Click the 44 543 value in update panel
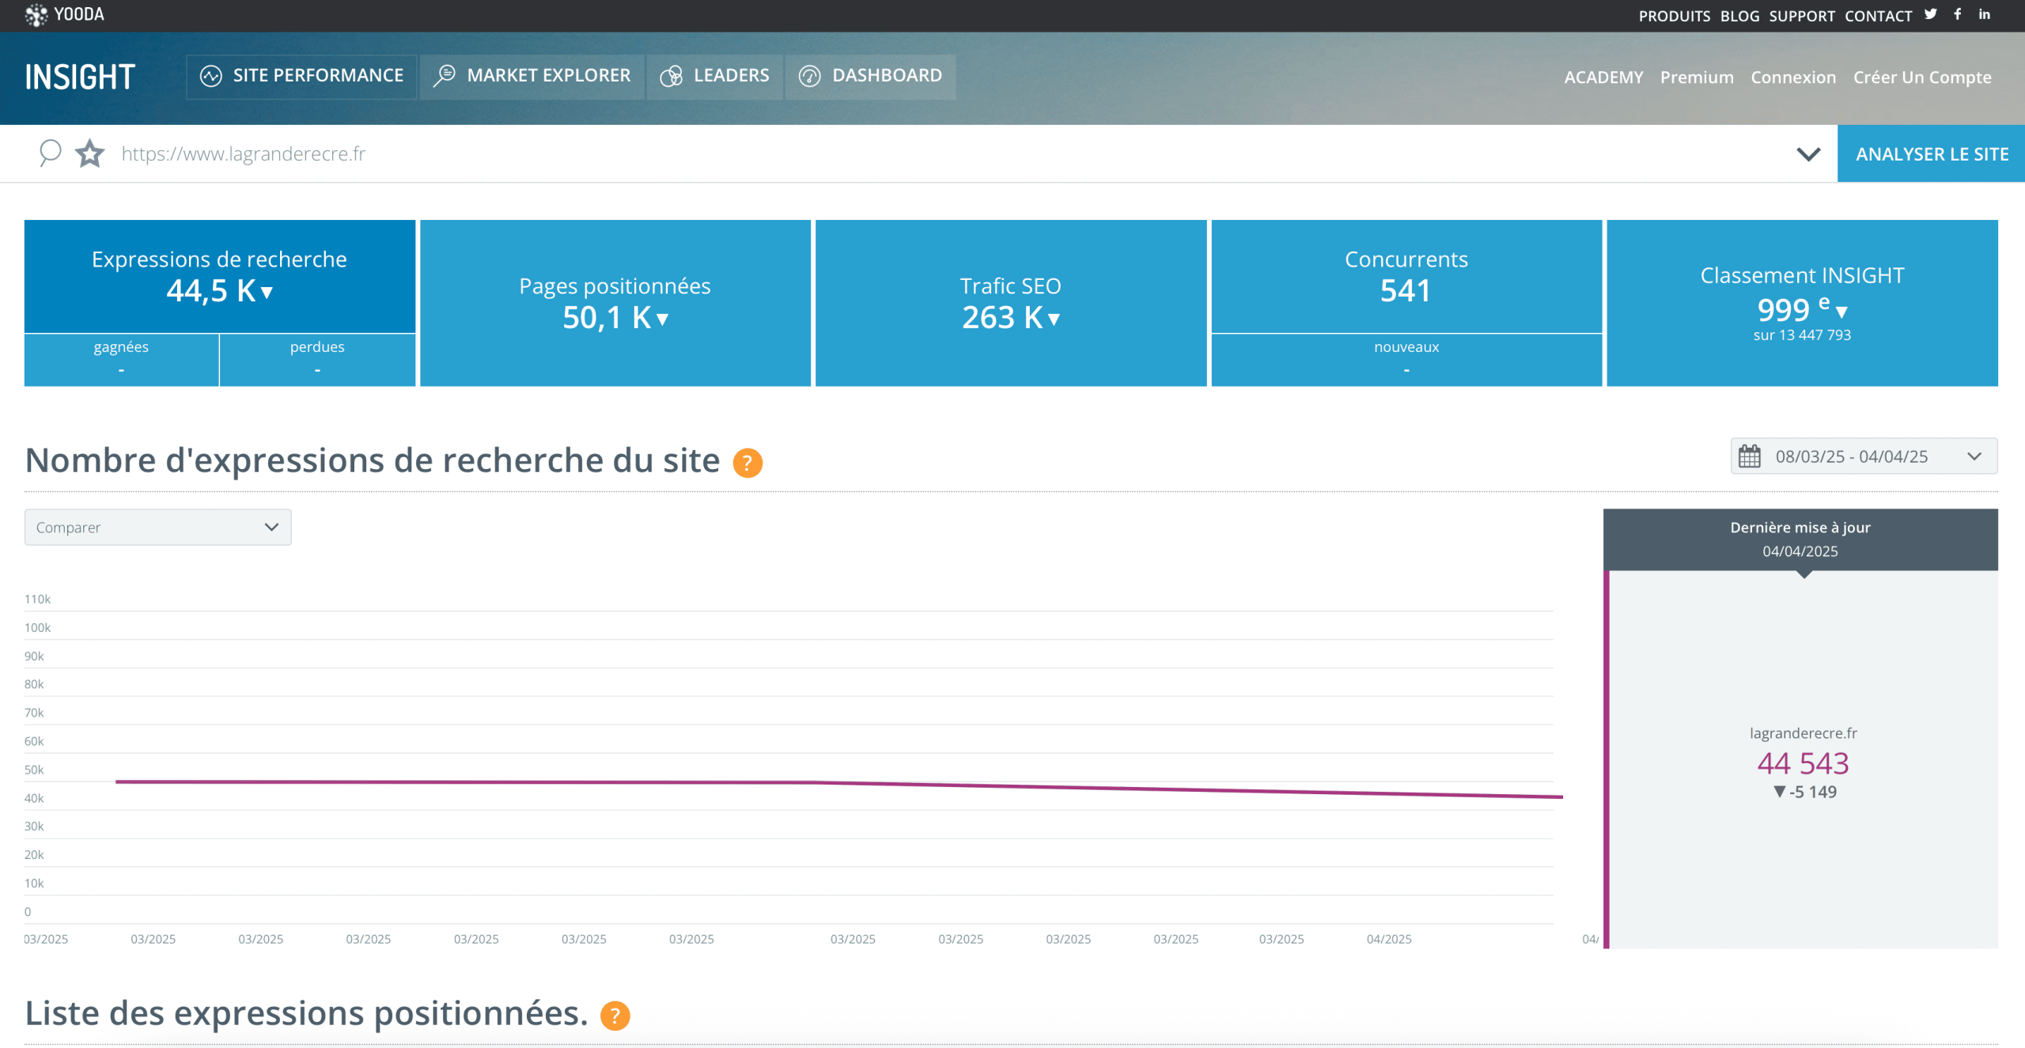This screenshot has height=1048, width=2025. [x=1803, y=763]
